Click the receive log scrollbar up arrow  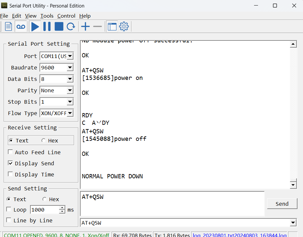[x=293, y=44]
